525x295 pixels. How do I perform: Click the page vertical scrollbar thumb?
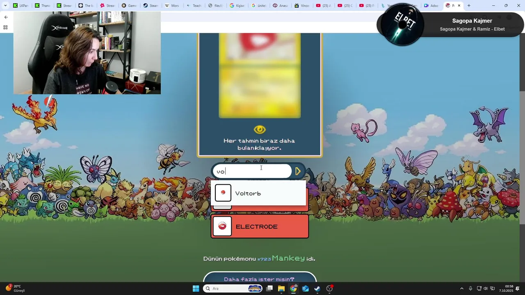(522, 157)
